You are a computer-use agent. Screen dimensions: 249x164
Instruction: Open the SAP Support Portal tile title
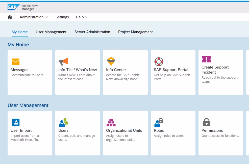point(171,70)
